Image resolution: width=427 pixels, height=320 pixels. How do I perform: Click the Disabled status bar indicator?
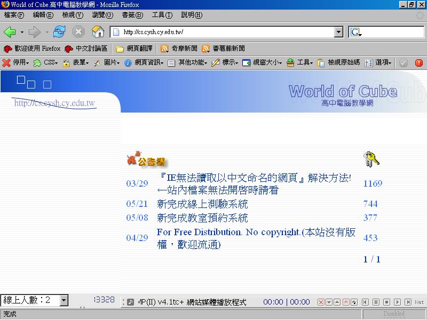[x=394, y=314]
